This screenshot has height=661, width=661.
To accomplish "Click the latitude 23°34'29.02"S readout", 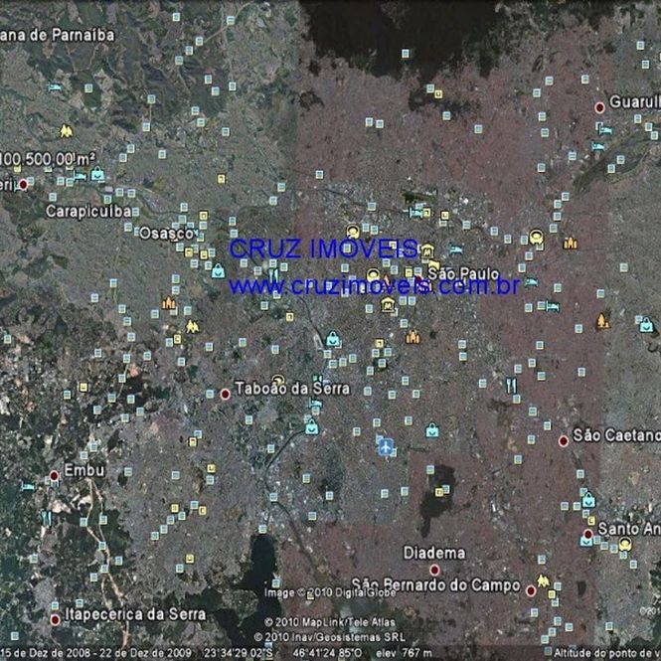I will 239,653.
